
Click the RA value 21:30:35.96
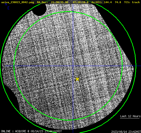(x=60, y=2)
